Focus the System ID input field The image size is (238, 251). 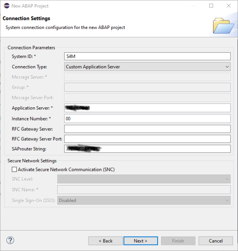click(147, 56)
